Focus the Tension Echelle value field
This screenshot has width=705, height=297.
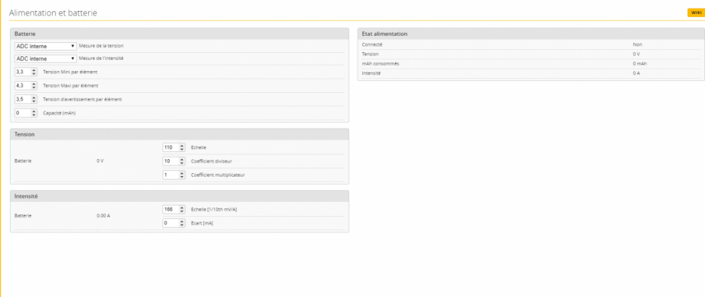coord(168,147)
